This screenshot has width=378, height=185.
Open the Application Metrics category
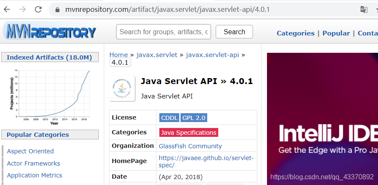point(34,175)
